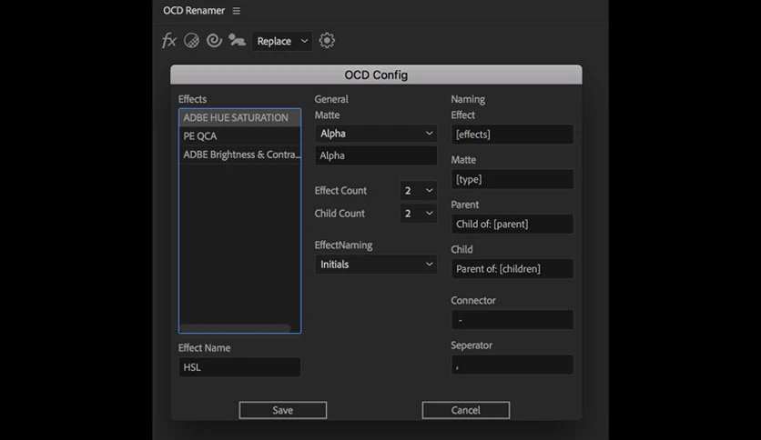Image resolution: width=761 pixels, height=440 pixels.
Task: Select ADBE Brightness & Contrast entry
Action: click(239, 155)
